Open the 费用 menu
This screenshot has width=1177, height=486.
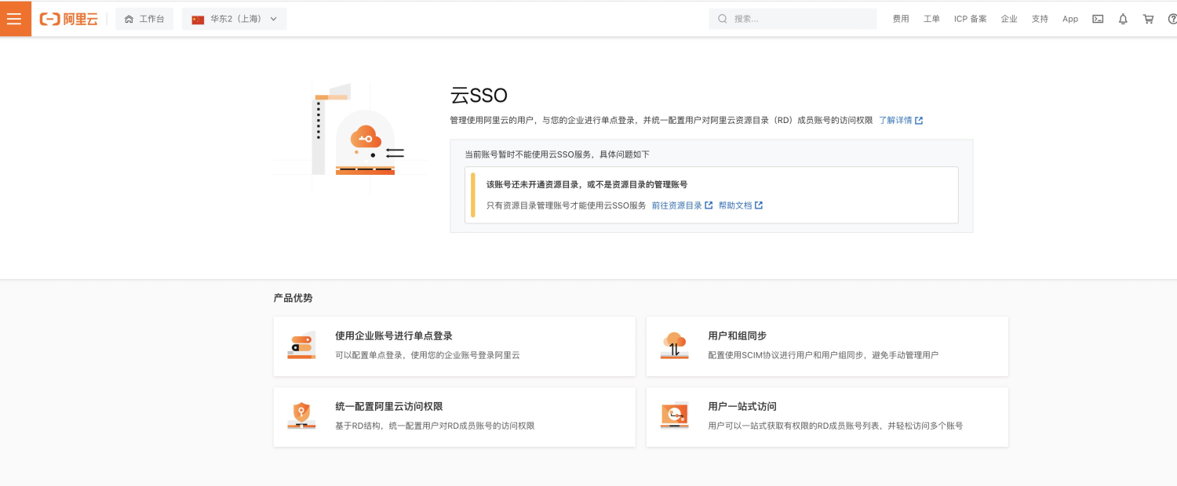[901, 19]
